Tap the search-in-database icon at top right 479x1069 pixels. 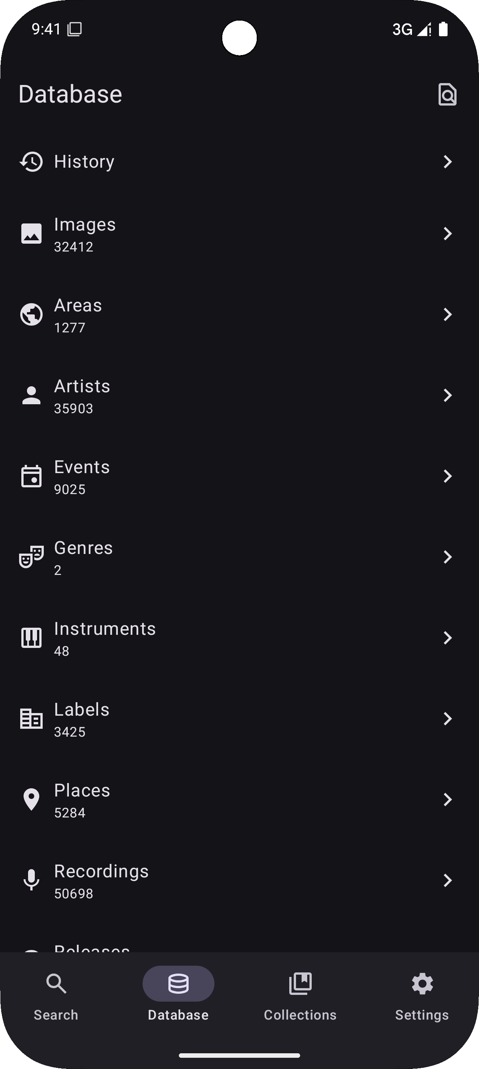(x=447, y=95)
